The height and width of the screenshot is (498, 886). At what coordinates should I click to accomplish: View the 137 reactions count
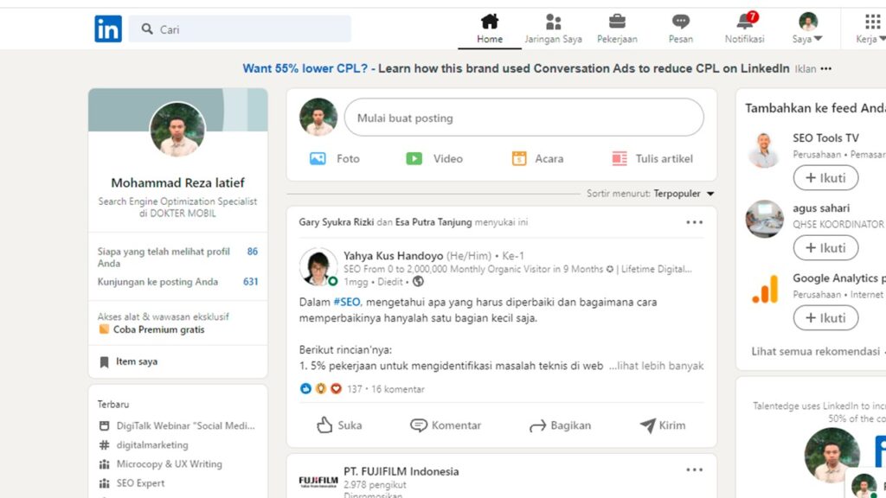coord(354,389)
